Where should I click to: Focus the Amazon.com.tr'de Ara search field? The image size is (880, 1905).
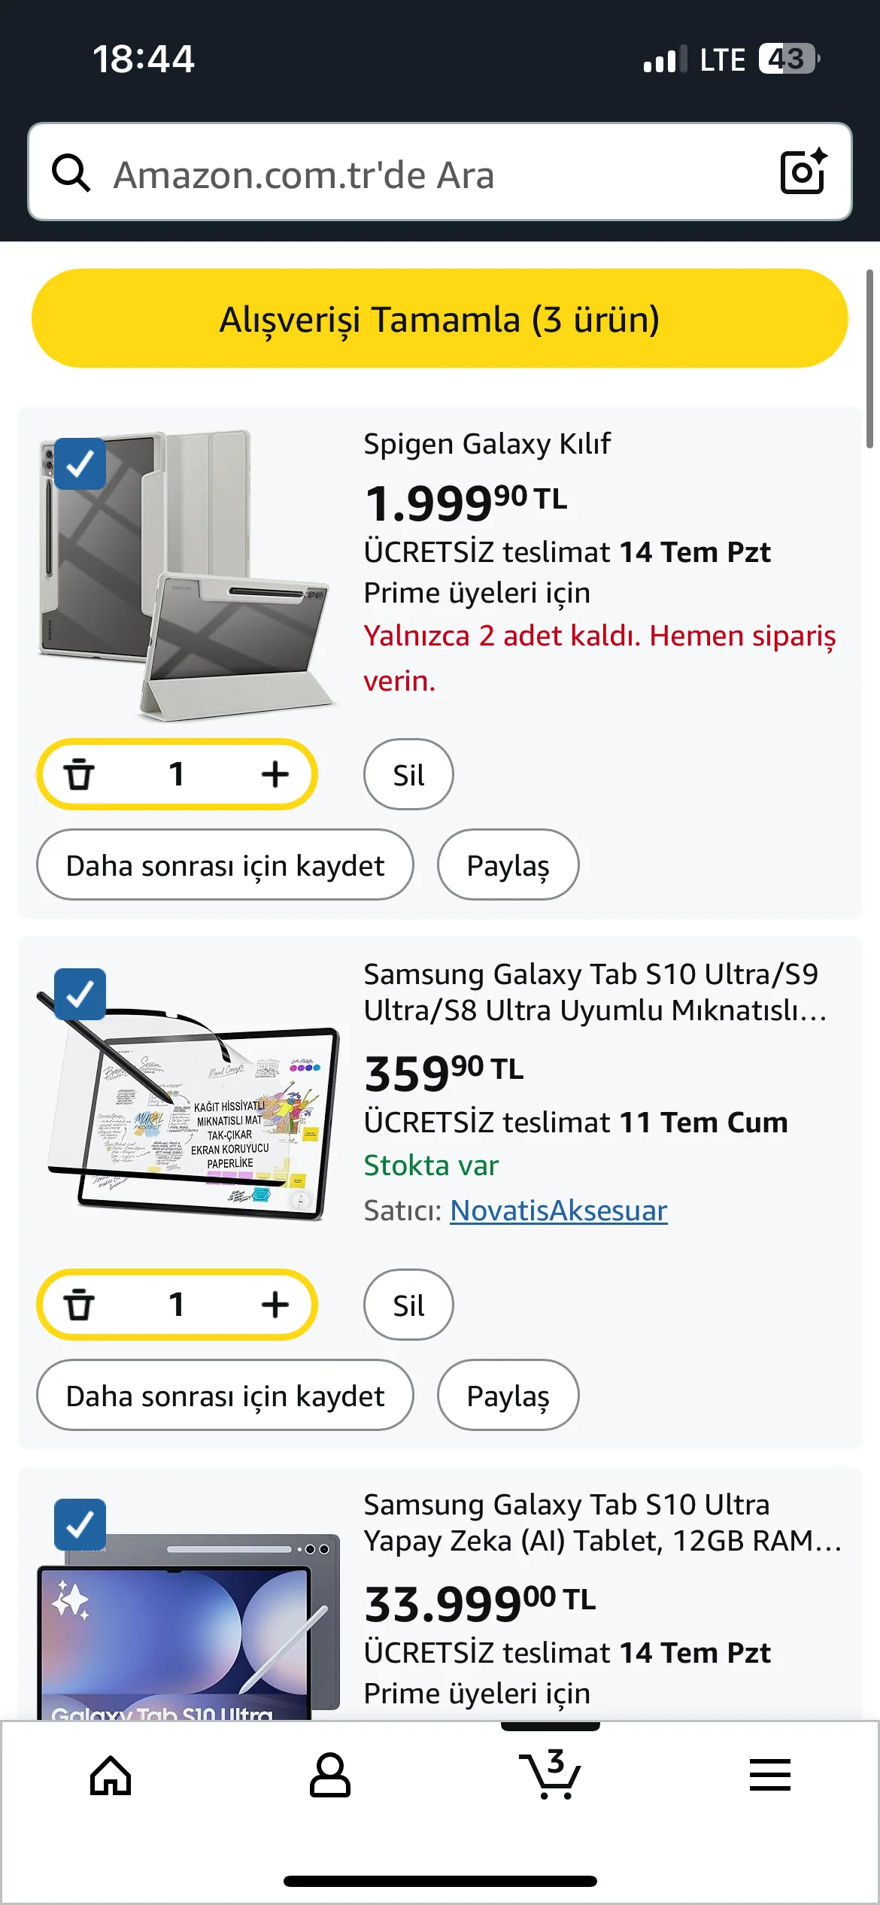[436, 173]
